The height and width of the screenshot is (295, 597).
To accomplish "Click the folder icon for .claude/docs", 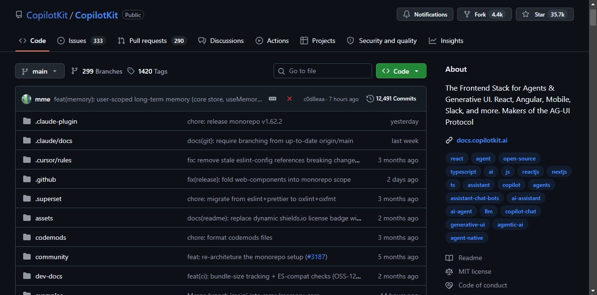I will (27, 141).
